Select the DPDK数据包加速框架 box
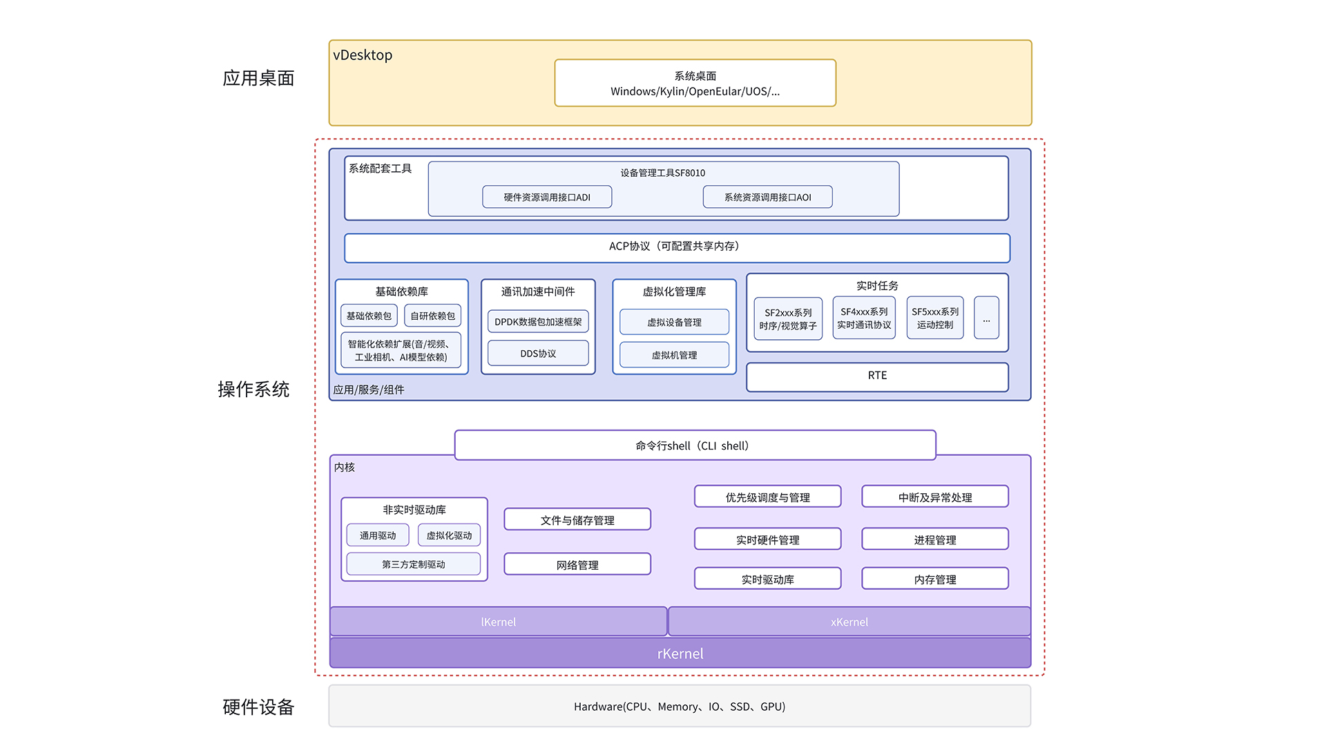This screenshot has height=746, width=1326. click(x=538, y=322)
